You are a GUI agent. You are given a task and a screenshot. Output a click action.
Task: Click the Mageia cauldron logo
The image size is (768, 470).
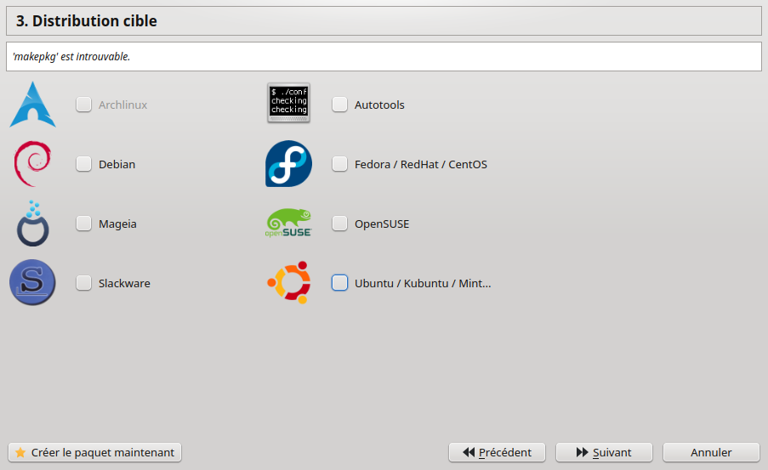(33, 224)
